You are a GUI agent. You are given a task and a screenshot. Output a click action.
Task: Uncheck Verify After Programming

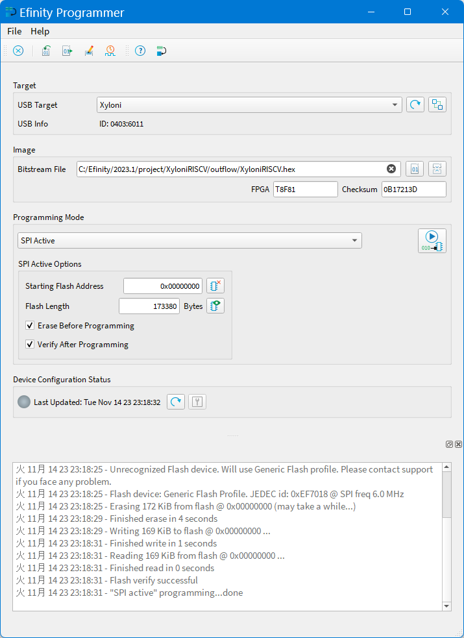pyautogui.click(x=30, y=345)
